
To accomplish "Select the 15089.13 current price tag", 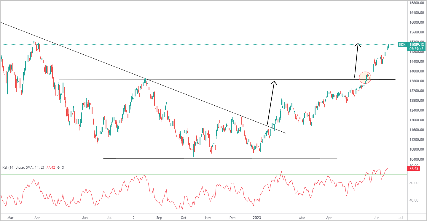I will click(417, 45).
